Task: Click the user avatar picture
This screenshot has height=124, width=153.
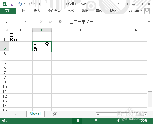Action: click(x=147, y=11)
